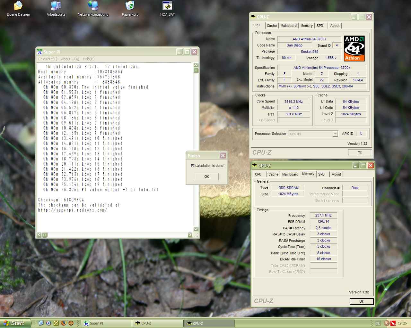Screen dimensions: 411x328
Task: Select Memory tab in upper CPU-Z window
Action: 307,26
